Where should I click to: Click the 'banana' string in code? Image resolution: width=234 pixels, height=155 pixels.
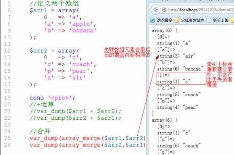pyautogui.click(x=83, y=31)
